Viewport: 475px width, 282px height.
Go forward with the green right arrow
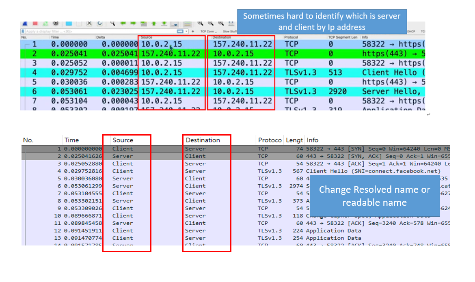coord(133,24)
